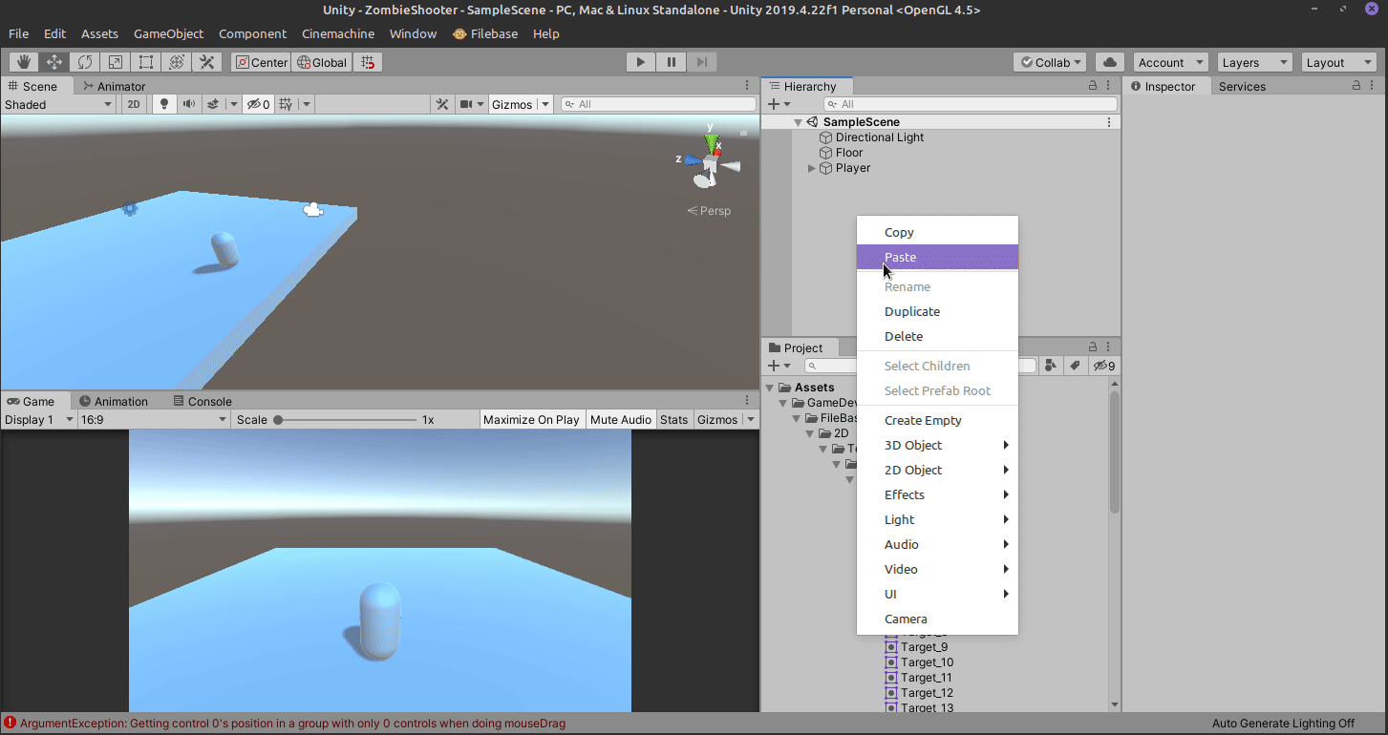Open the 3D Object submenu
The height and width of the screenshot is (735, 1388).
point(937,445)
